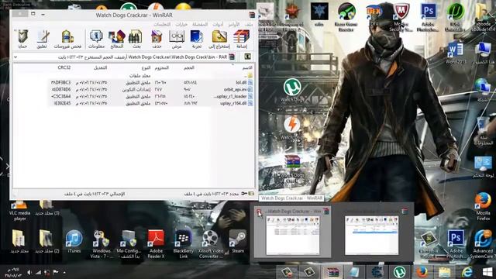Close the Watch Dogs Crack.rar preview thumbnail
Screen dimensions: 496x279
[x=259, y=212]
